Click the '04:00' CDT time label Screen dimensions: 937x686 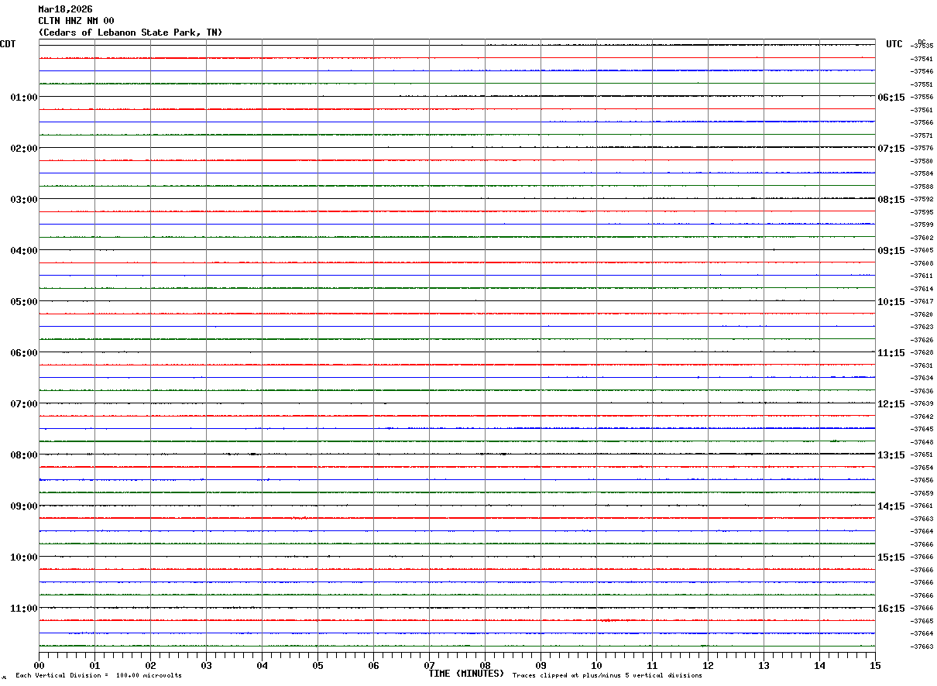(24, 251)
